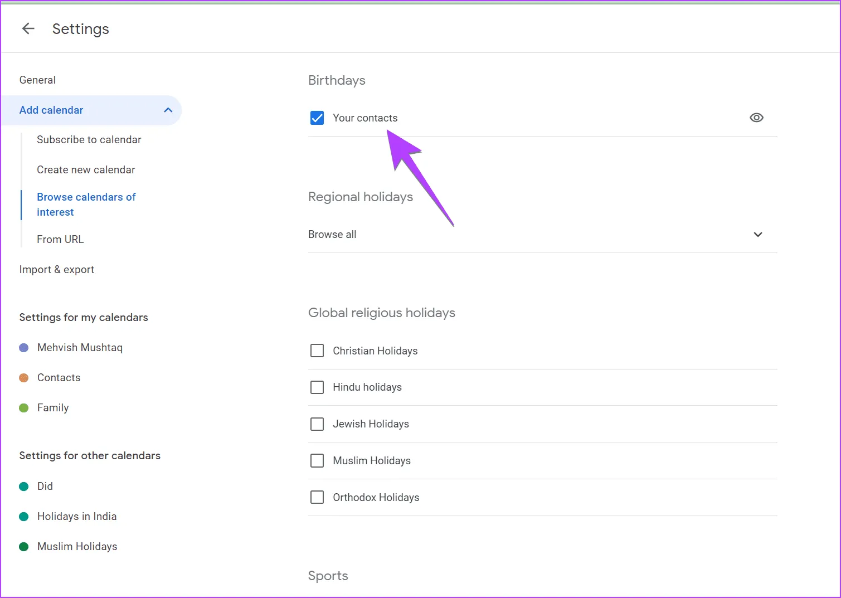Expand the Browse all regional holidays dropdown
The width and height of the screenshot is (841, 598).
(x=757, y=235)
